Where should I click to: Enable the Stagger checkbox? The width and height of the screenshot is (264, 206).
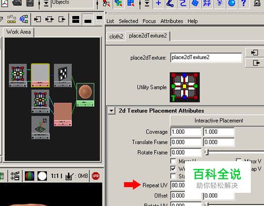[173, 176]
